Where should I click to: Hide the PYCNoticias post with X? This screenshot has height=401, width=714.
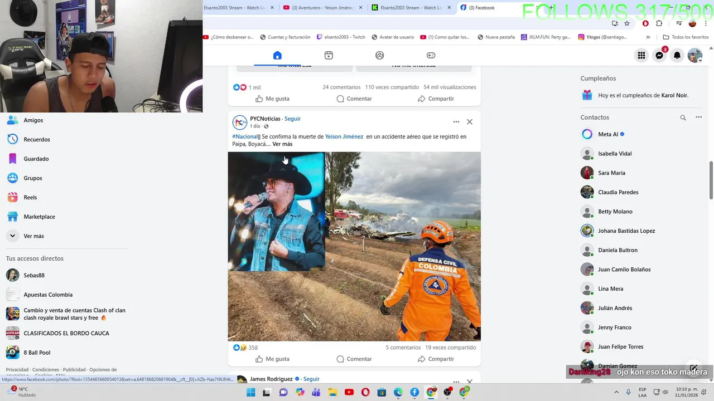click(x=470, y=122)
